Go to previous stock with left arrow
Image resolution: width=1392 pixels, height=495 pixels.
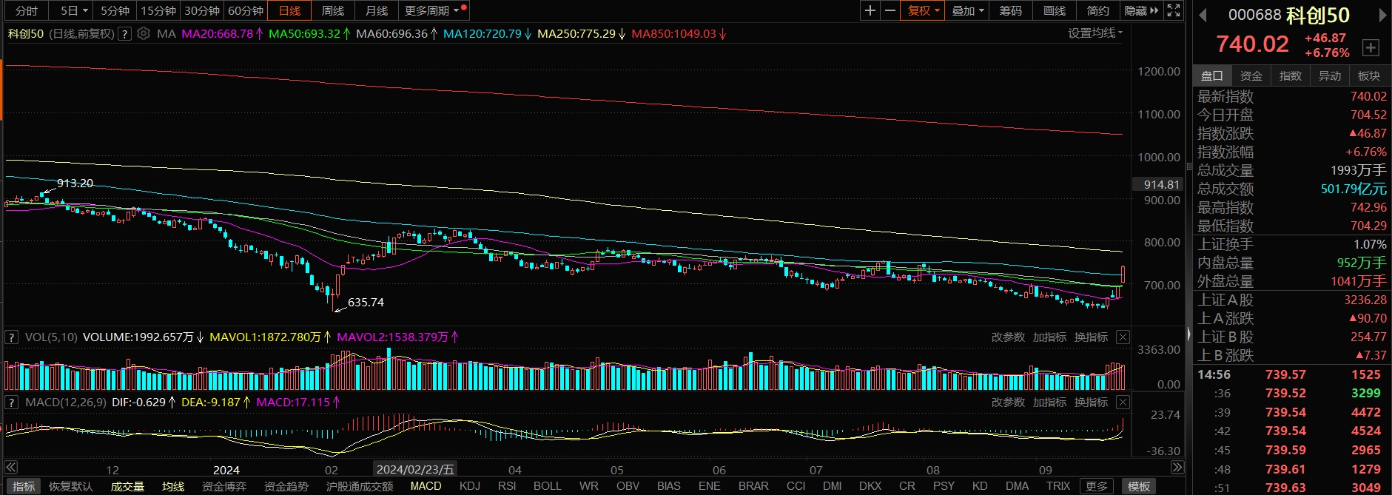(x=1203, y=16)
